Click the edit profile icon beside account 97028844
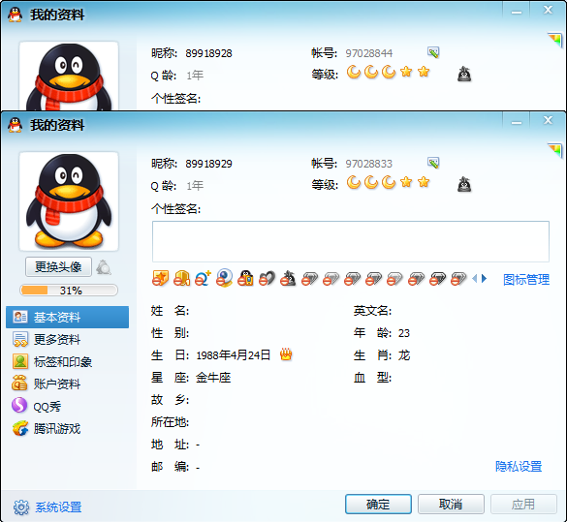 point(433,52)
